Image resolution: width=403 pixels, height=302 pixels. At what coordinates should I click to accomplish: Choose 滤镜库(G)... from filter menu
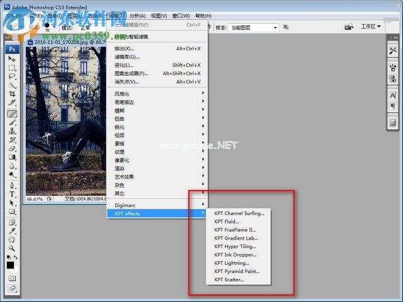(x=157, y=57)
